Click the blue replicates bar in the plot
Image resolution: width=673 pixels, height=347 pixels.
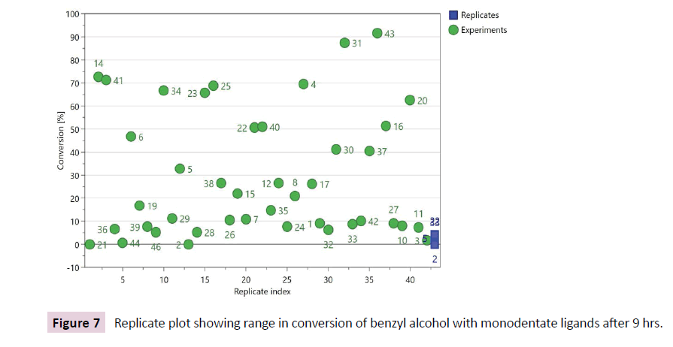coord(435,239)
